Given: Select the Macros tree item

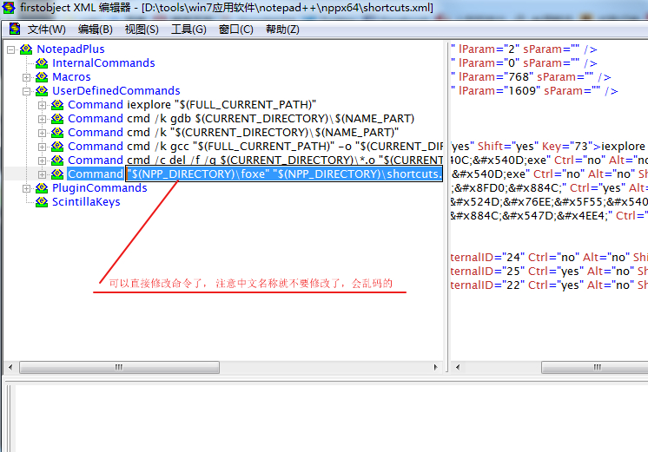Looking at the screenshot, I should (x=71, y=76).
